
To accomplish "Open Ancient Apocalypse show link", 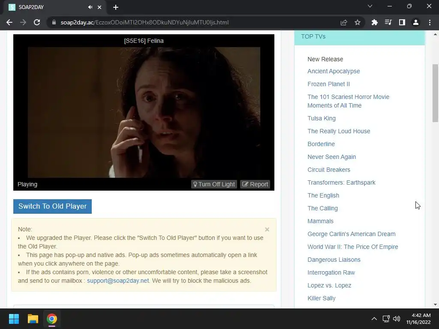I will point(334,71).
